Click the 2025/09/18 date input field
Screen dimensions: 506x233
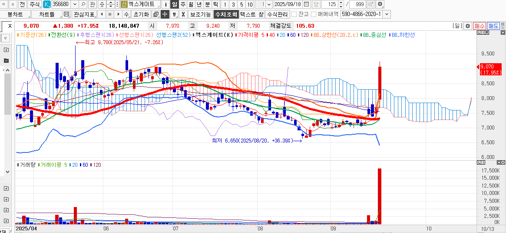point(288,4)
